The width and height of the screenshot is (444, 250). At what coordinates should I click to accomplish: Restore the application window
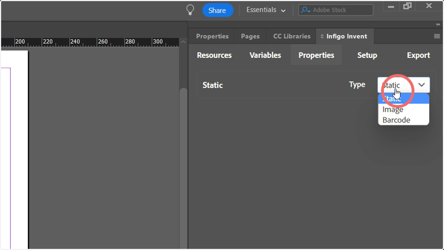[x=407, y=6]
